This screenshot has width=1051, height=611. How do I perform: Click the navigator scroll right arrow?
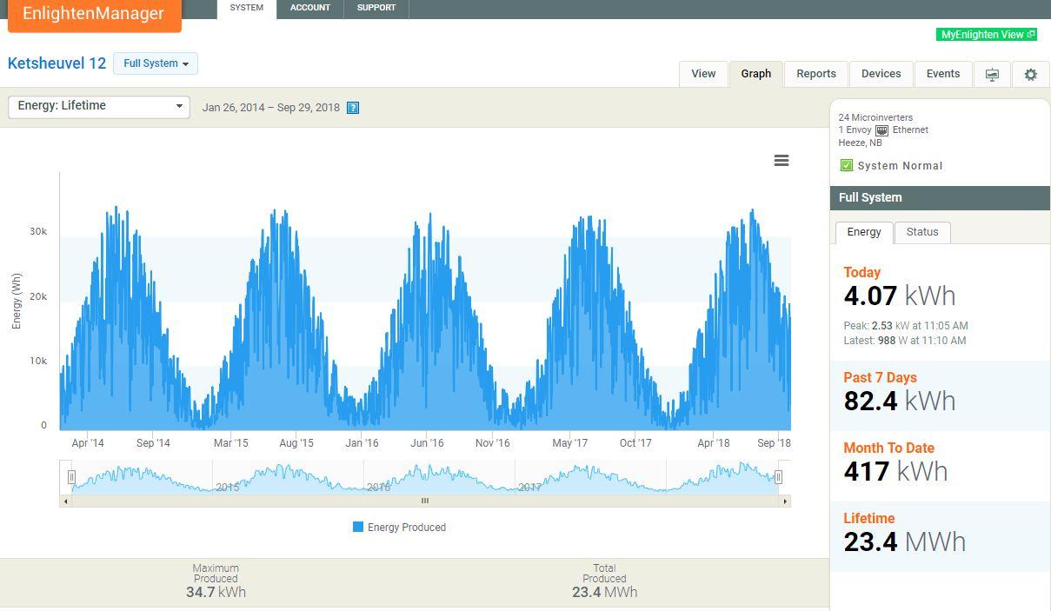tap(785, 501)
